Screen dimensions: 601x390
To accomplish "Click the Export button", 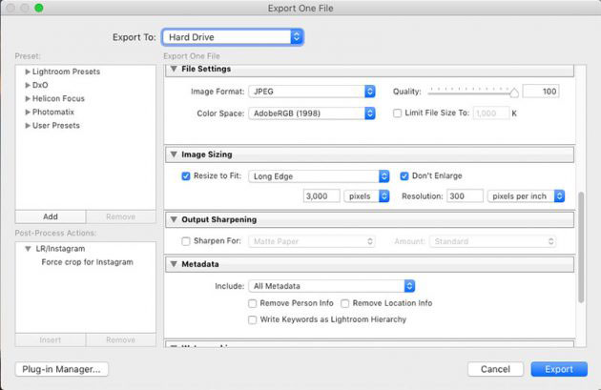I will pos(559,369).
